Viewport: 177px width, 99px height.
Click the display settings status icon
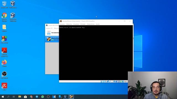pos(114,81)
